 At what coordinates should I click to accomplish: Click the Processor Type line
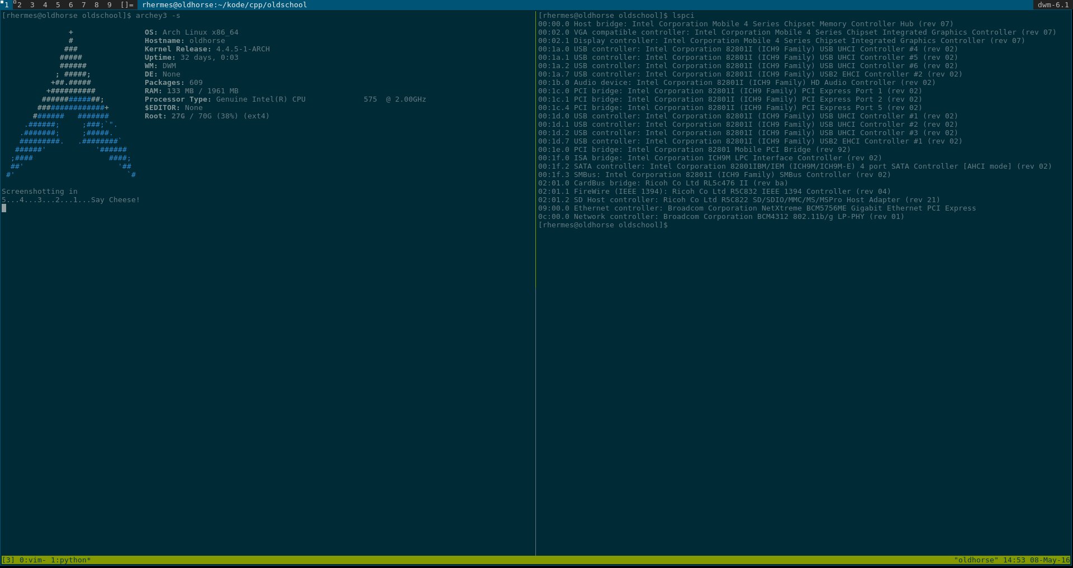[x=286, y=99]
